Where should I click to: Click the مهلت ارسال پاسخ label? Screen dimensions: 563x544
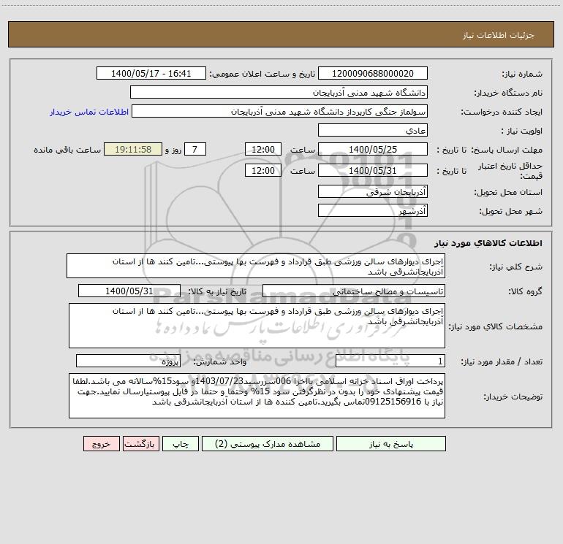point(507,150)
